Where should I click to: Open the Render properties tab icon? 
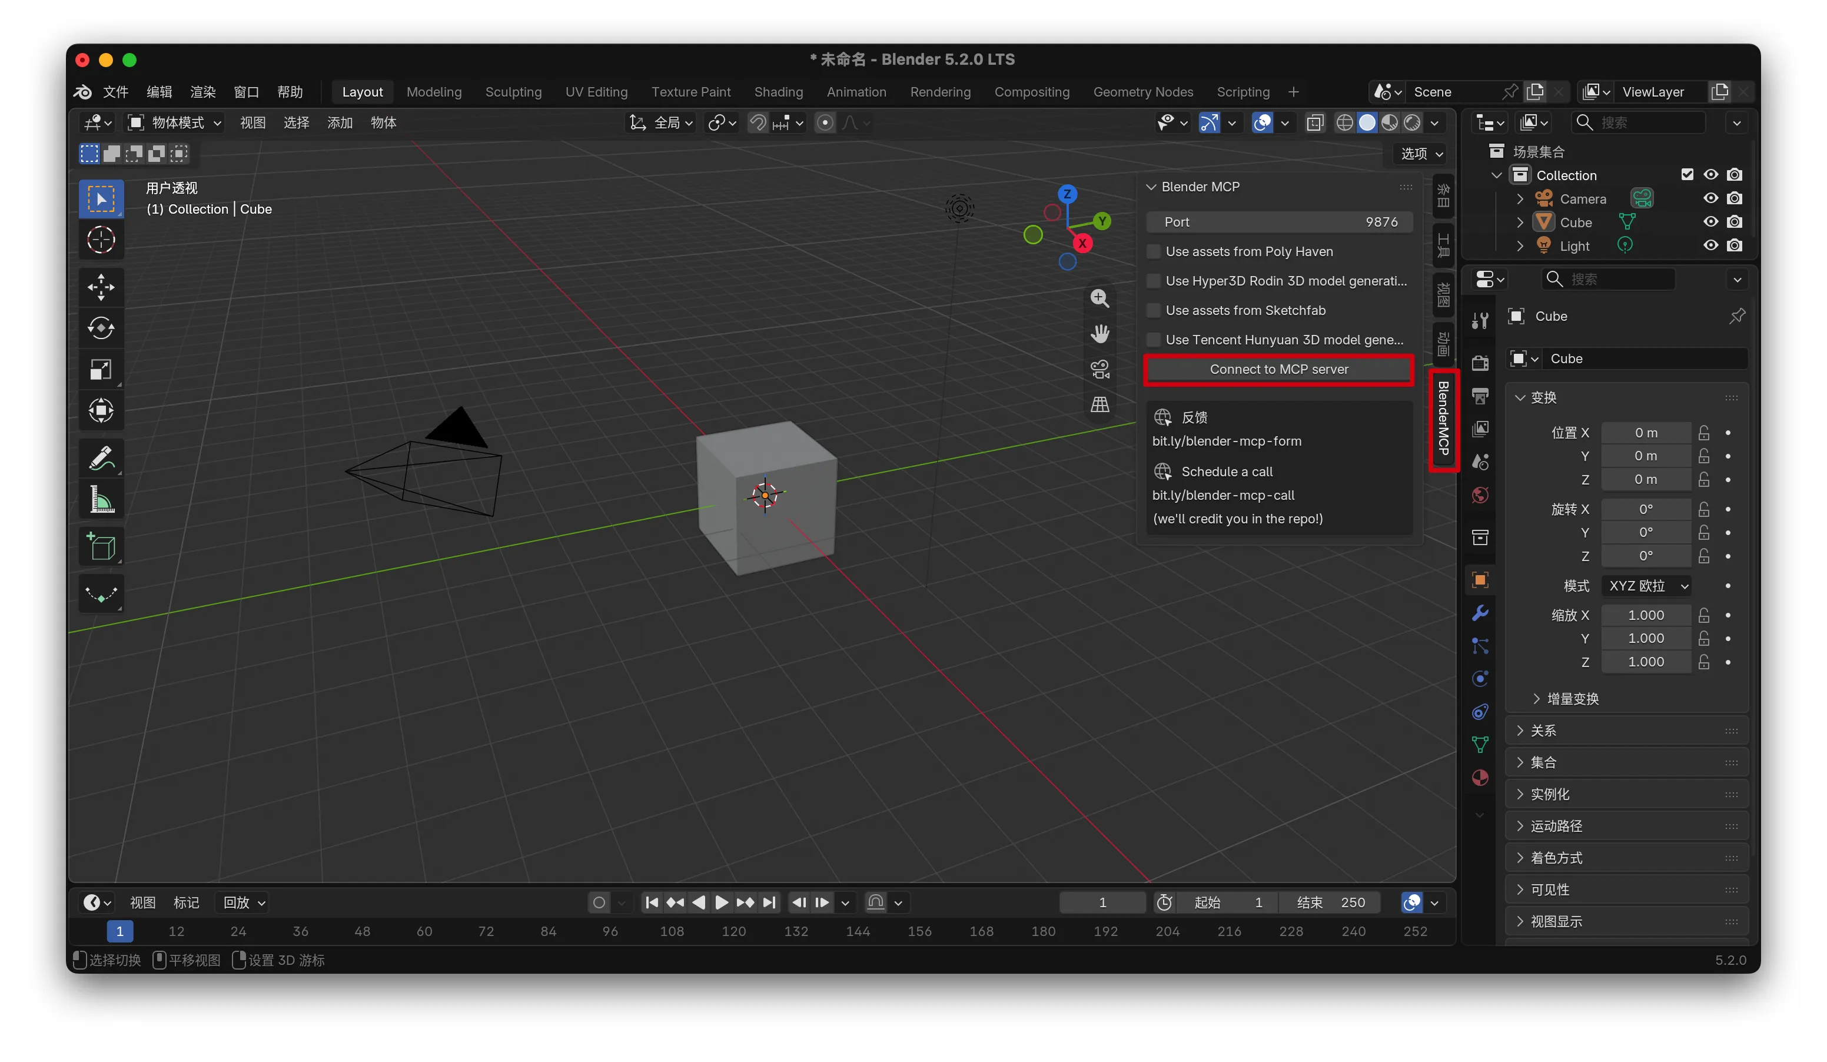click(x=1480, y=363)
